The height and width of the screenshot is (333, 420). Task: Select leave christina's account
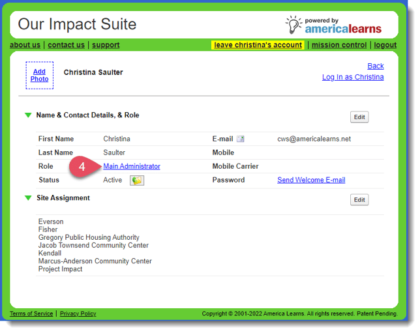coord(258,45)
